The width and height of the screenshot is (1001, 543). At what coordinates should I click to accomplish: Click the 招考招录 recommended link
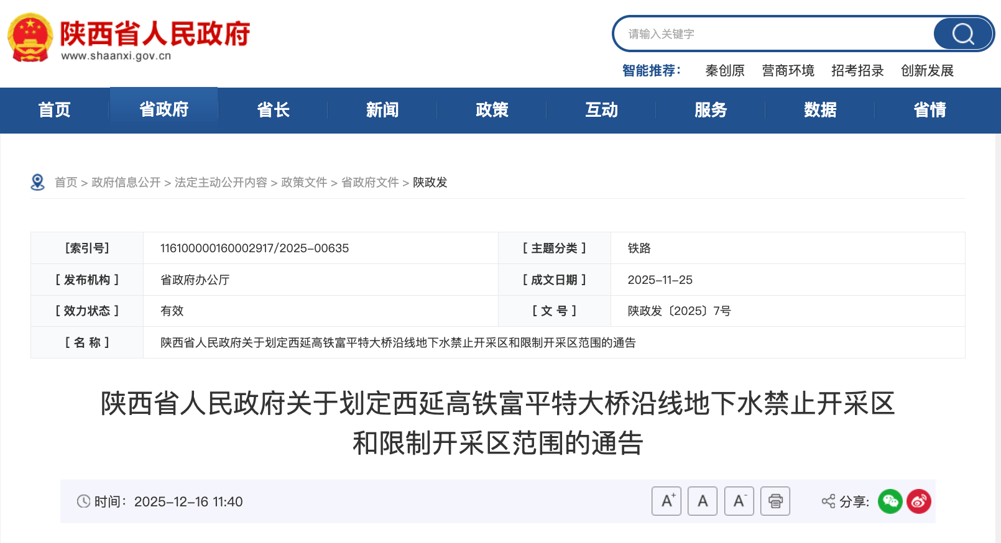click(857, 71)
